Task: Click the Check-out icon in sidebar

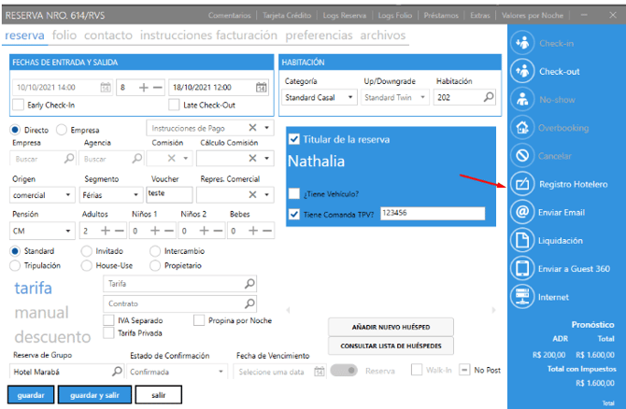Action: (523, 71)
